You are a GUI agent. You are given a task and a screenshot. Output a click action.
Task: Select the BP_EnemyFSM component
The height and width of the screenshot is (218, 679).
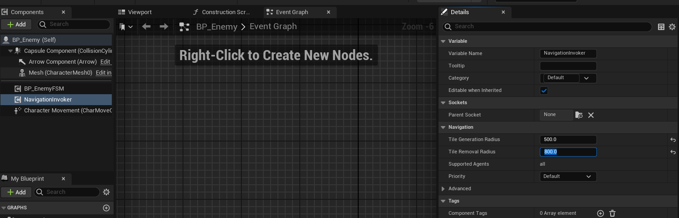pyautogui.click(x=56, y=88)
